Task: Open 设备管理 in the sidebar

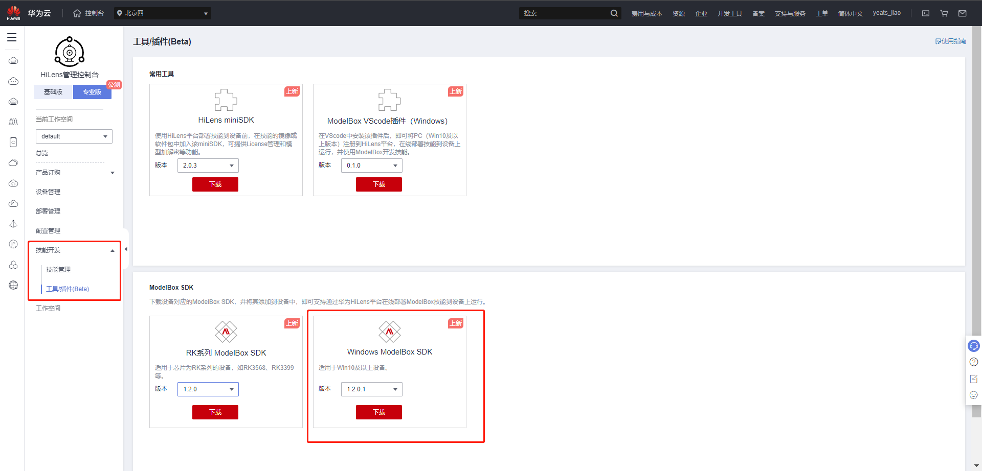Action: 48,192
